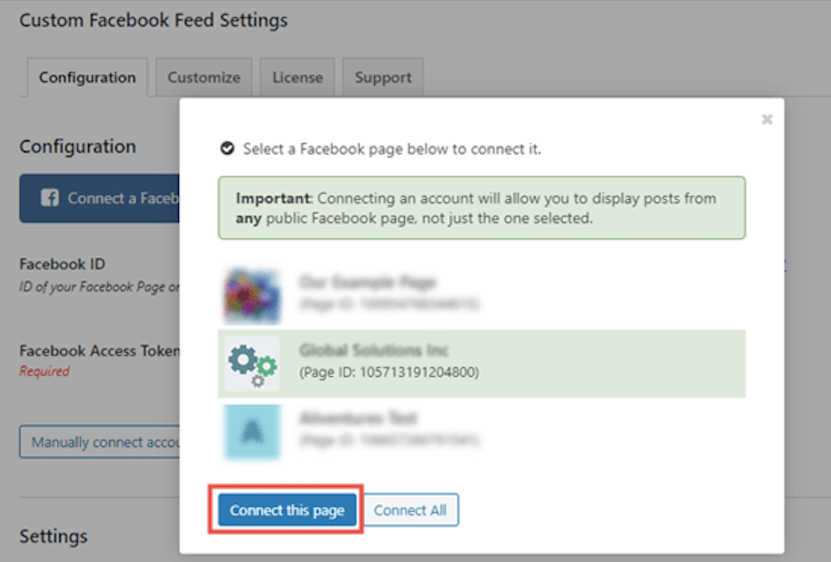This screenshot has height=562, width=831.
Task: Click the green Important notice box
Action: (x=481, y=208)
